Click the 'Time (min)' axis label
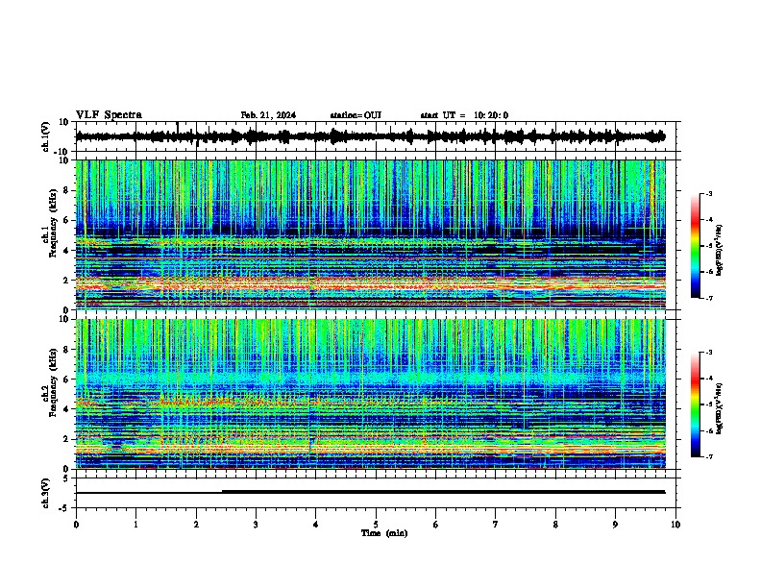The width and height of the screenshot is (761, 588). [384, 533]
